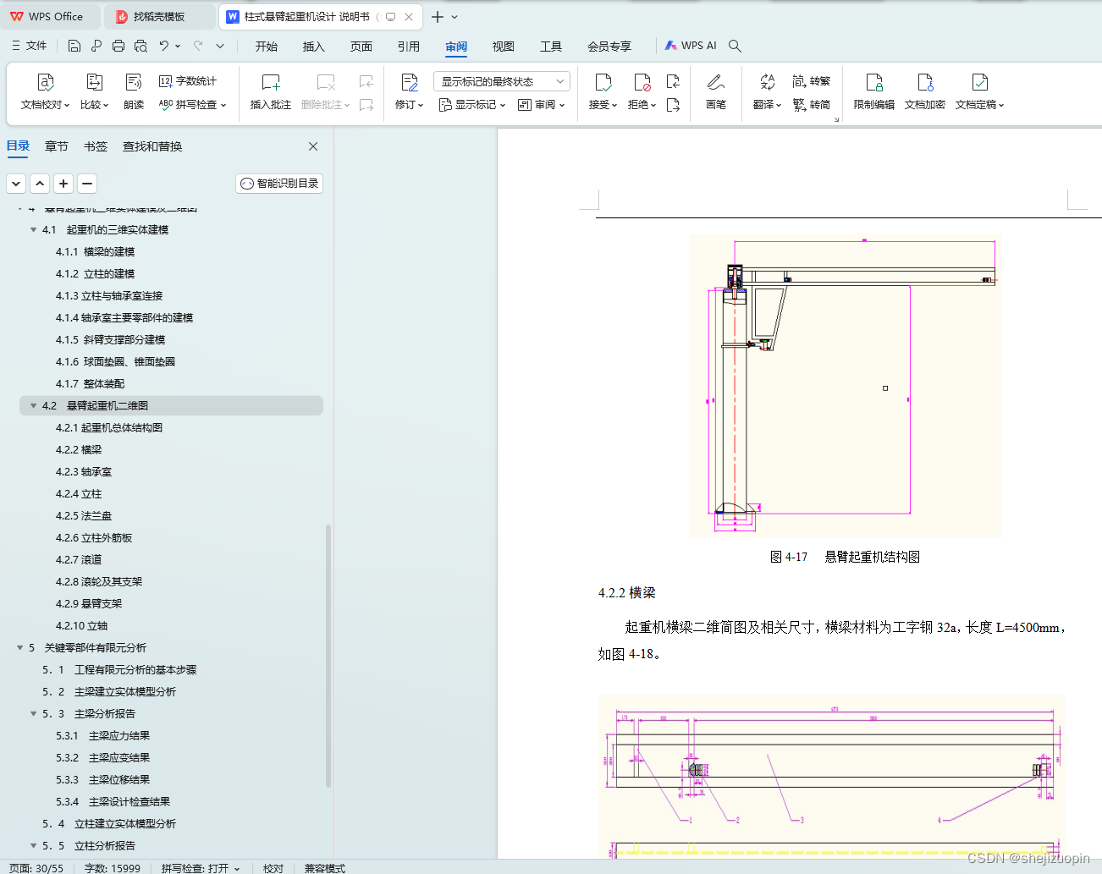Jump to 5.3.1 主梁应力结果 heading
1102x874 pixels.
(102, 736)
